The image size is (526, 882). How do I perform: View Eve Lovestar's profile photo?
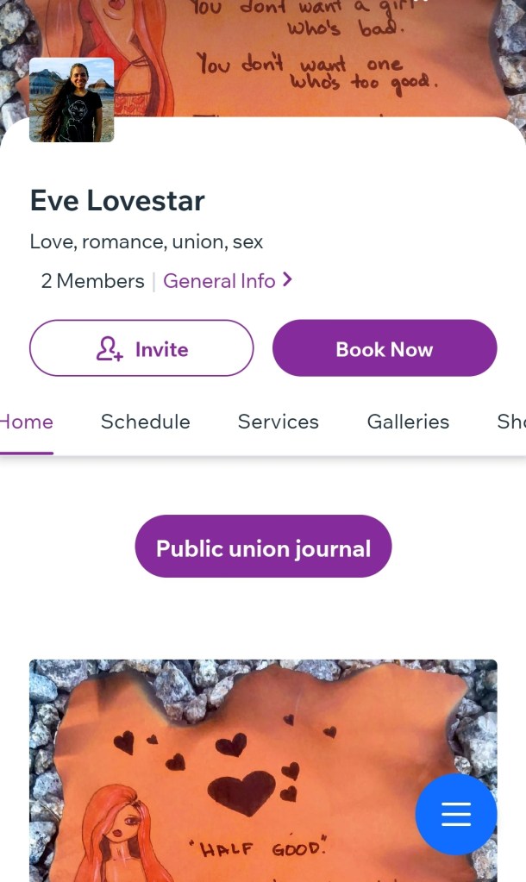click(72, 100)
